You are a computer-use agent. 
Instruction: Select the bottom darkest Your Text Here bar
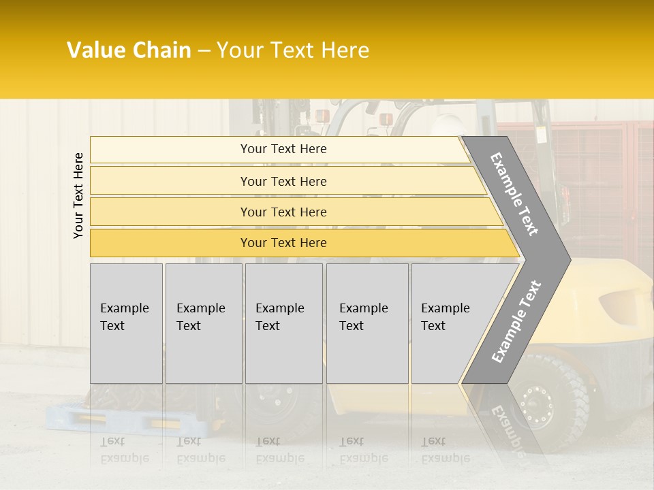(x=283, y=243)
